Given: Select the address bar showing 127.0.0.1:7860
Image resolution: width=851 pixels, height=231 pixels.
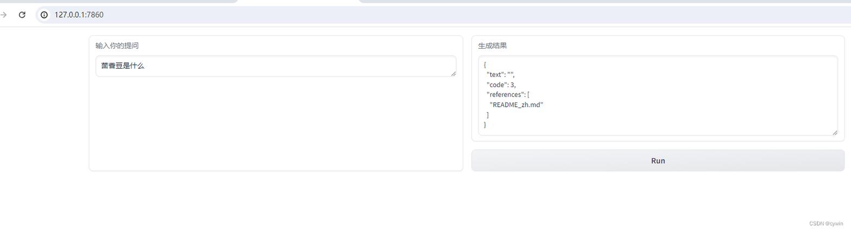Looking at the screenshot, I should point(443,15).
